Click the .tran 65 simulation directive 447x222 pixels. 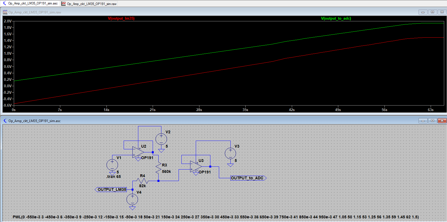click(114, 177)
